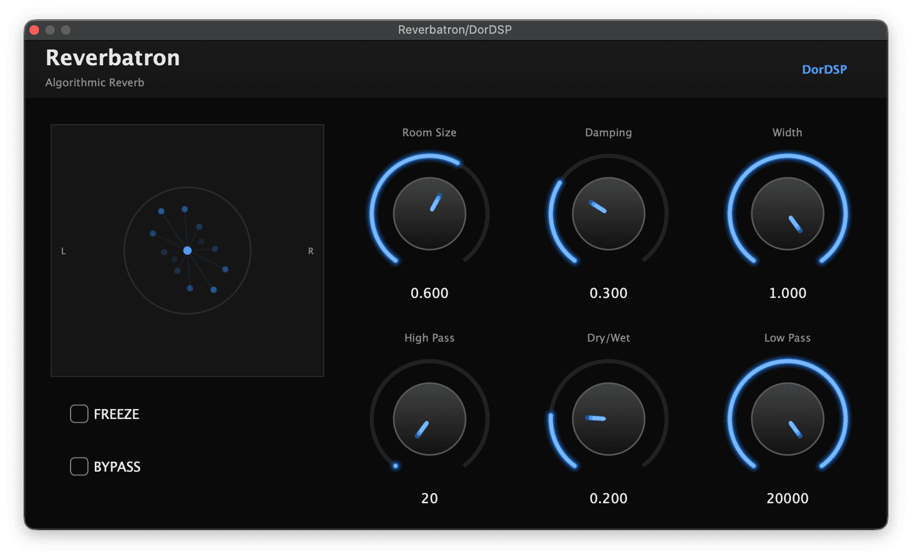The height and width of the screenshot is (558, 912).
Task: Click the stereo field visualization panel
Action: (x=187, y=250)
